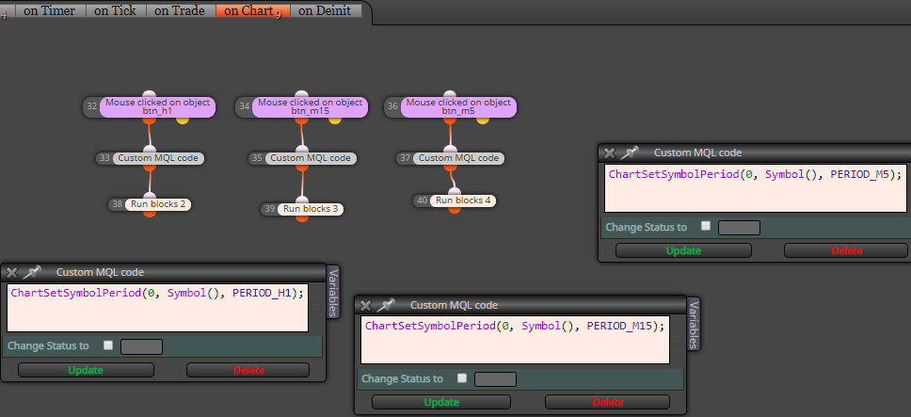Click Delete in the PERIOD_M15 panel
The width and height of the screenshot is (911, 417).
coord(607,402)
